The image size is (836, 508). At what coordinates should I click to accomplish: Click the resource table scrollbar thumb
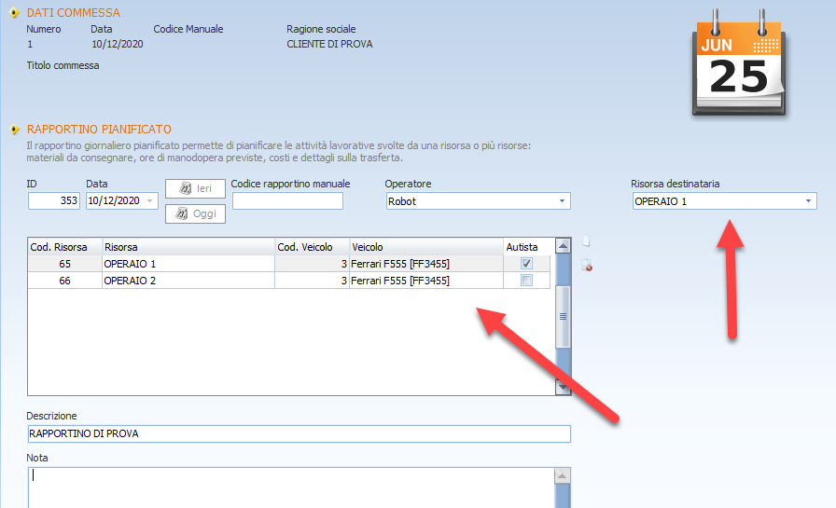coord(563,316)
